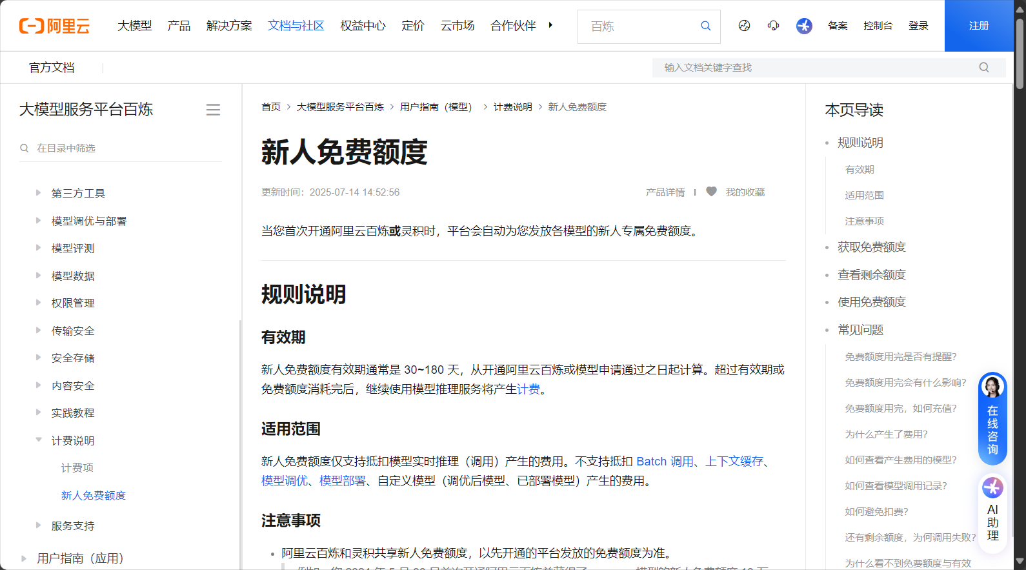Image resolution: width=1026 pixels, height=570 pixels.
Task: Open the 模型调优 link in the 适用范围 paragraph
Action: click(x=285, y=481)
